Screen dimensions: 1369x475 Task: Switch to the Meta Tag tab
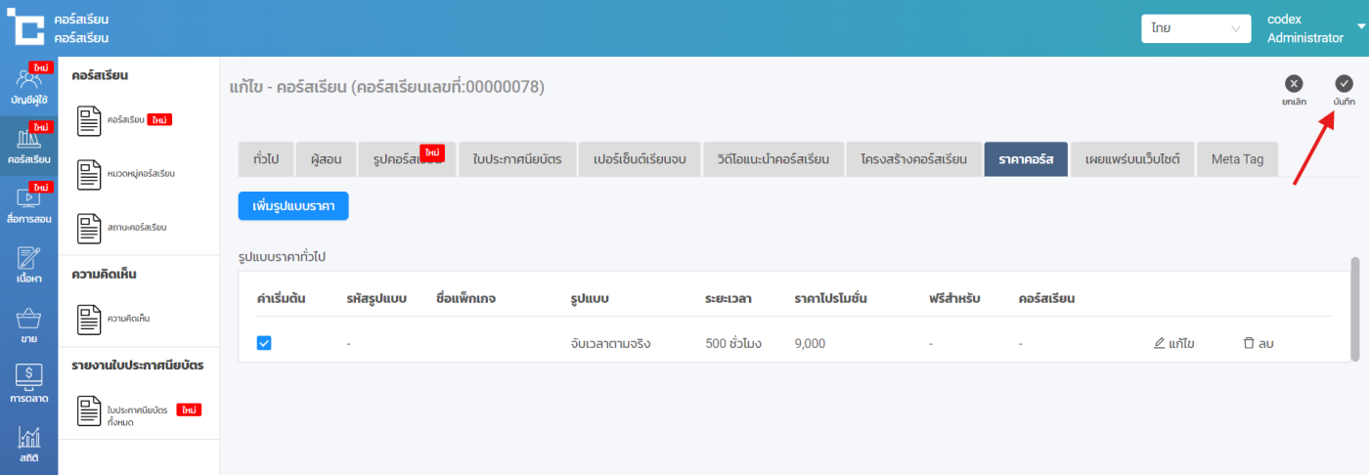pos(1237,158)
